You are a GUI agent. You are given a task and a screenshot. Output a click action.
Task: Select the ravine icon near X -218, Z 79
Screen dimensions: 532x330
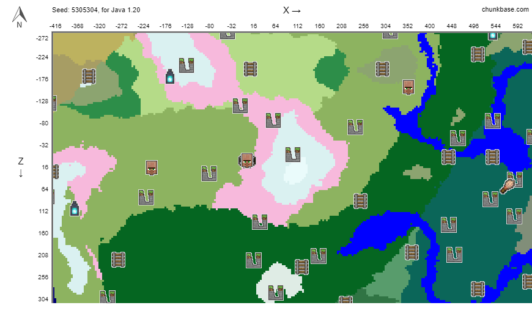tap(146, 197)
